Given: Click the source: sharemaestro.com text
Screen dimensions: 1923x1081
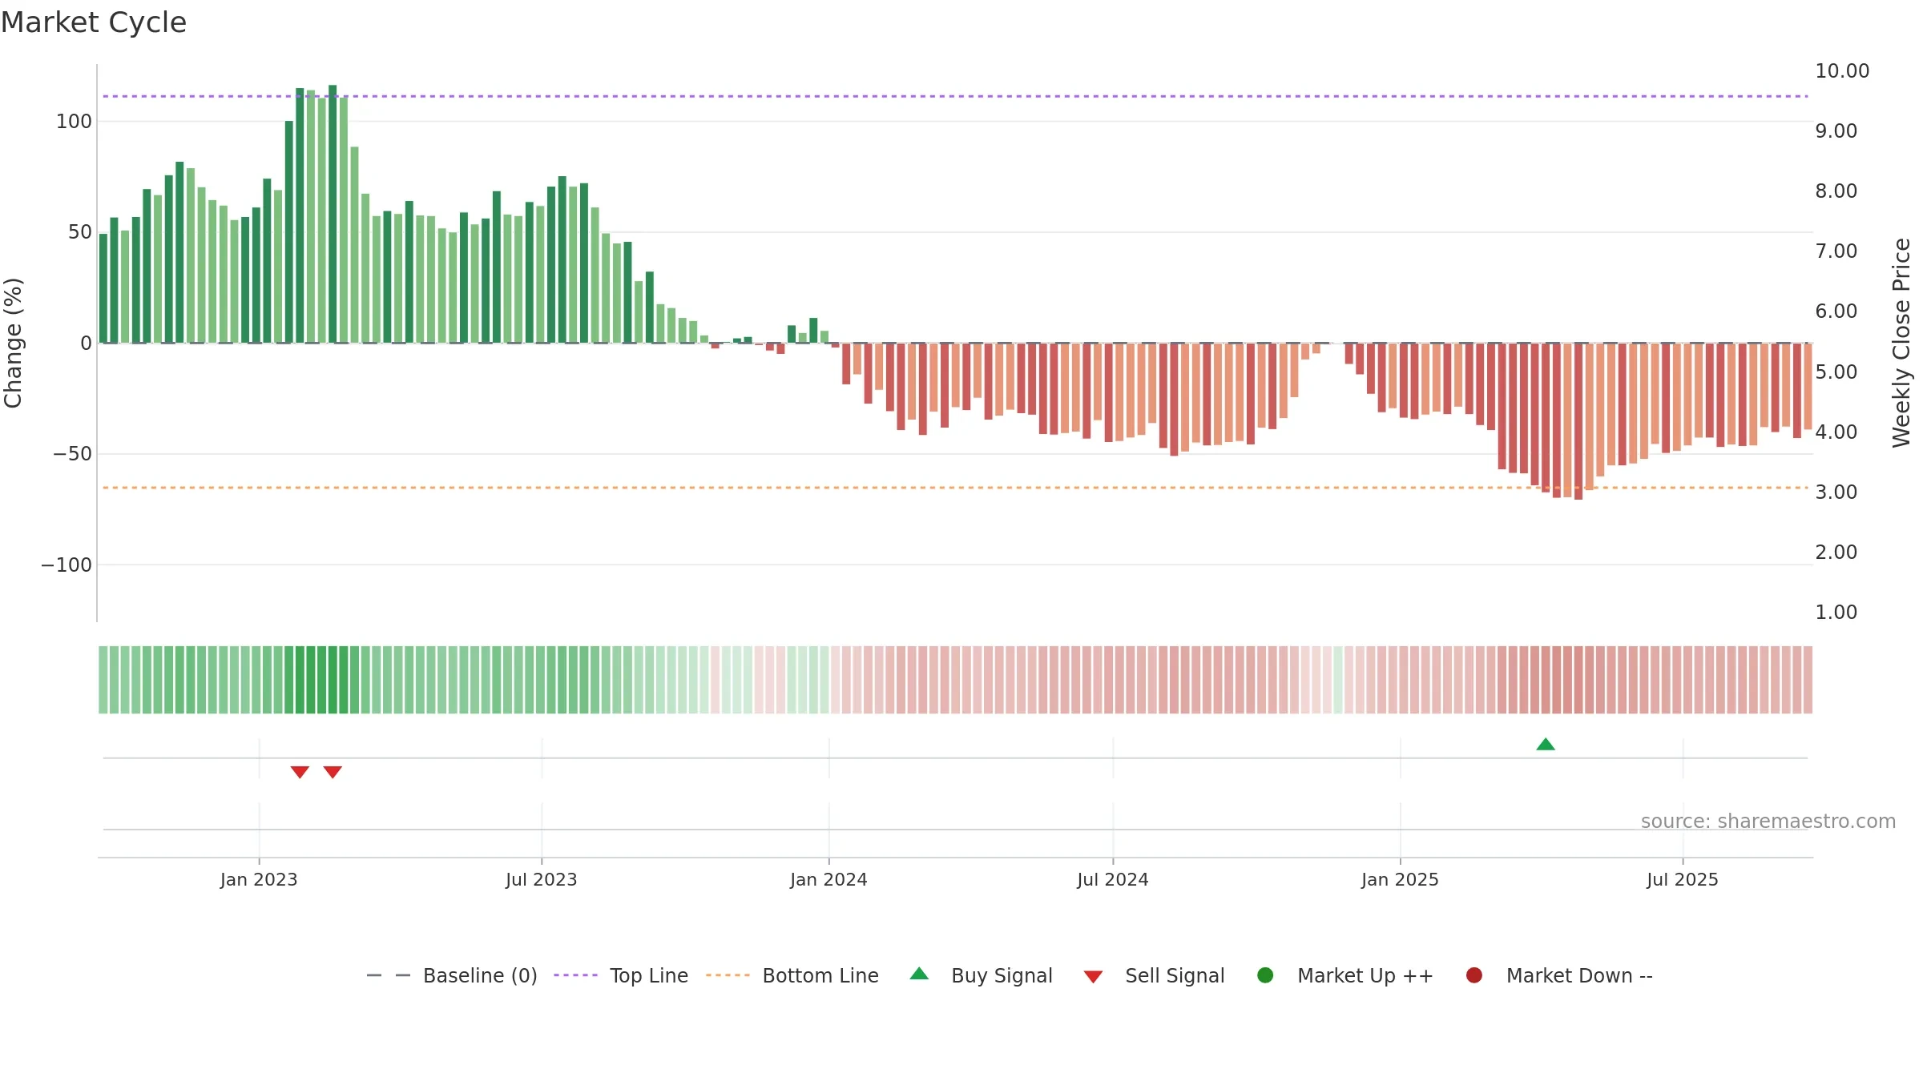Looking at the screenshot, I should pos(1768,822).
